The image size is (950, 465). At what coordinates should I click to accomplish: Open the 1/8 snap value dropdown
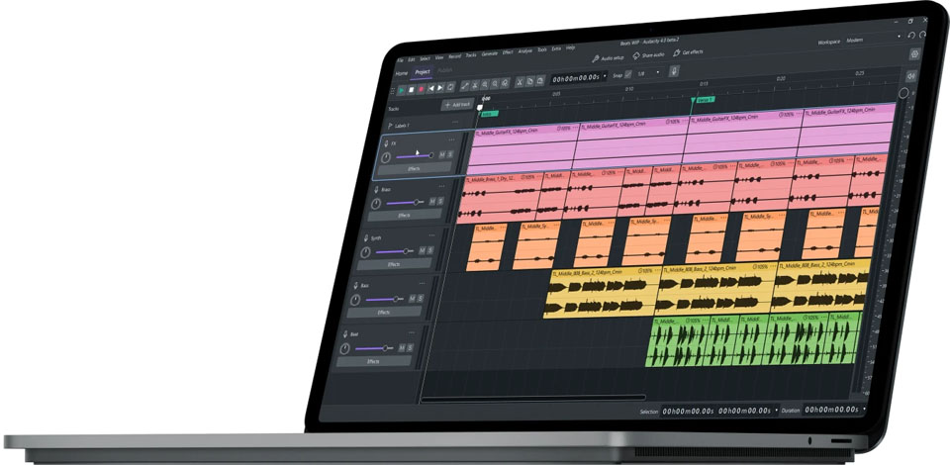[649, 73]
